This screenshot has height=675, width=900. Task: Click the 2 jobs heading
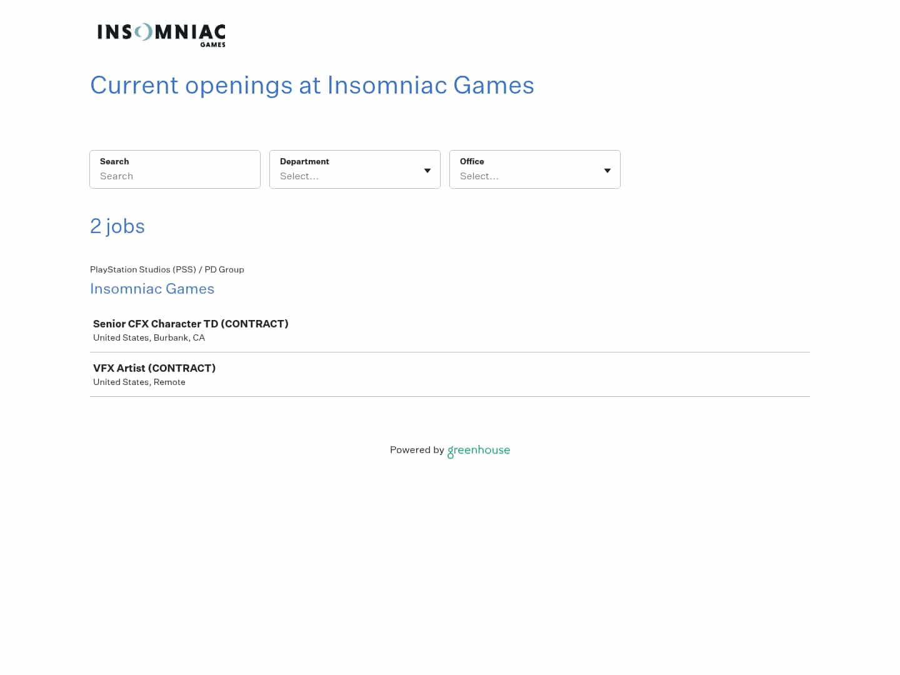(x=117, y=226)
